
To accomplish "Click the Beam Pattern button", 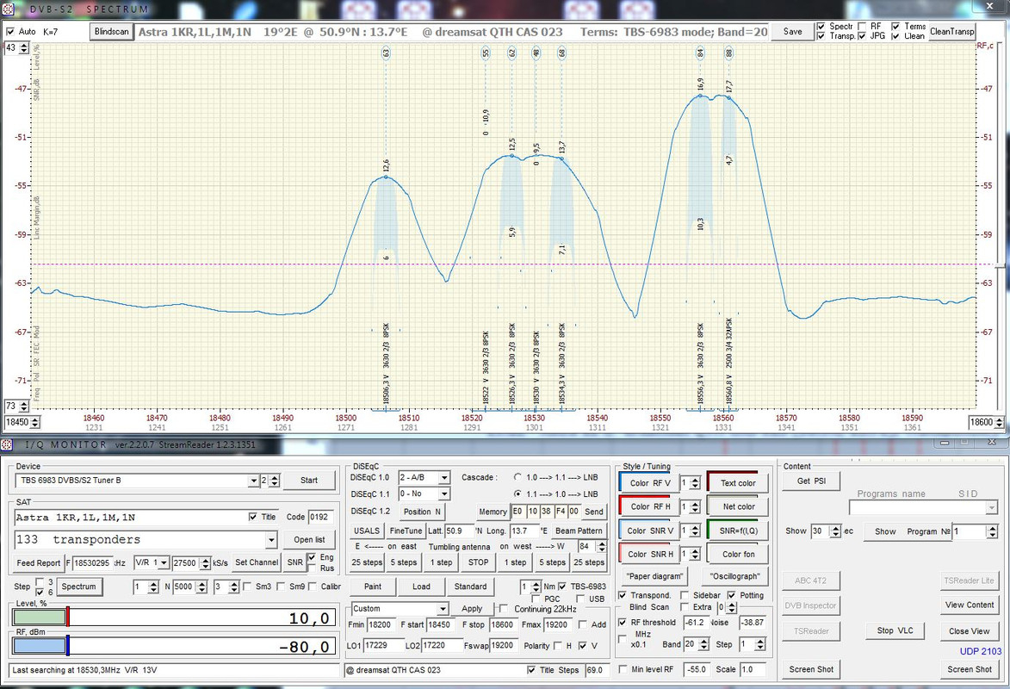I will [x=579, y=531].
